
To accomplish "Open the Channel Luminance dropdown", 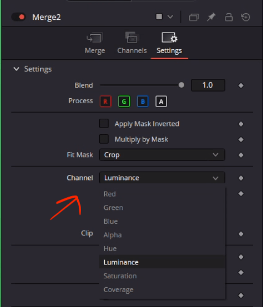I will (162, 178).
